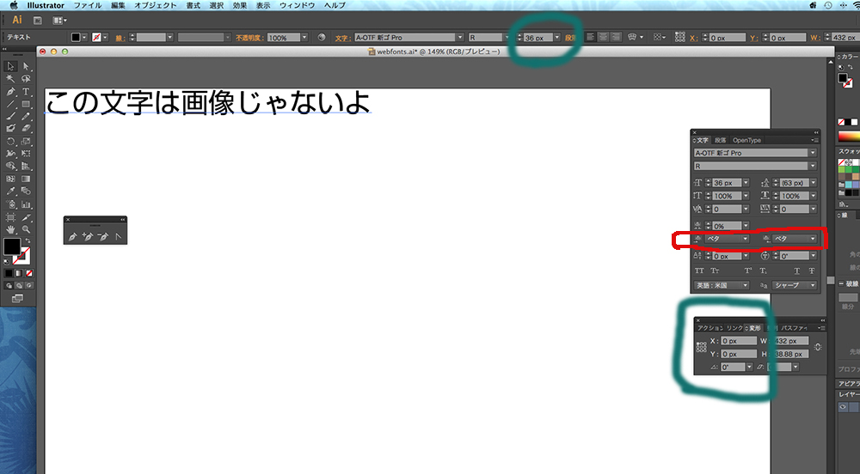Toggle Strikethrough in Character panel
The width and height of the screenshot is (860, 474).
[x=812, y=270]
